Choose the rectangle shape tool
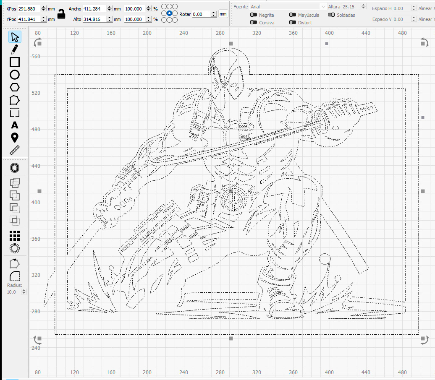Viewport: 435px width, 380px height. tap(14, 62)
